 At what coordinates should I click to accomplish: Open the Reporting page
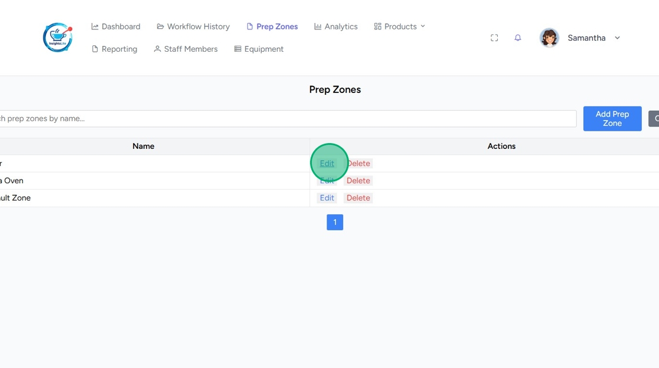click(114, 49)
